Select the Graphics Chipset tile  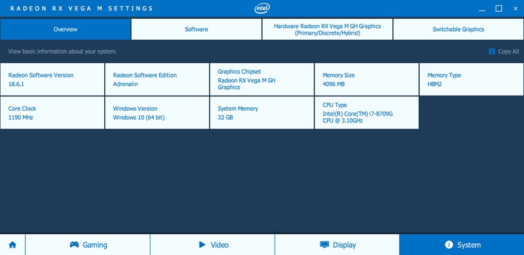(x=262, y=79)
